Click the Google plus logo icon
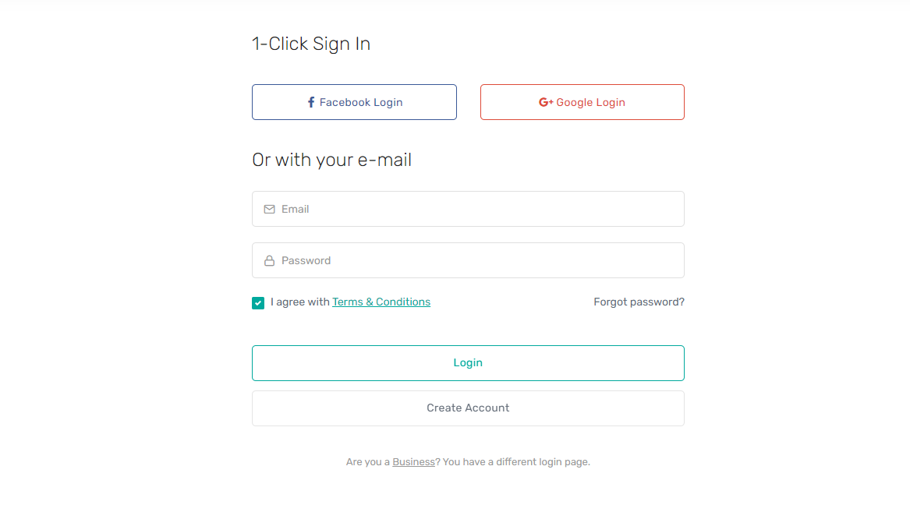The image size is (910, 512). 546,102
